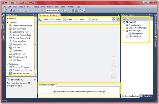Screen dimensions: 159x104
Task: Select the Web Service Task item
Action: tap(18, 57)
